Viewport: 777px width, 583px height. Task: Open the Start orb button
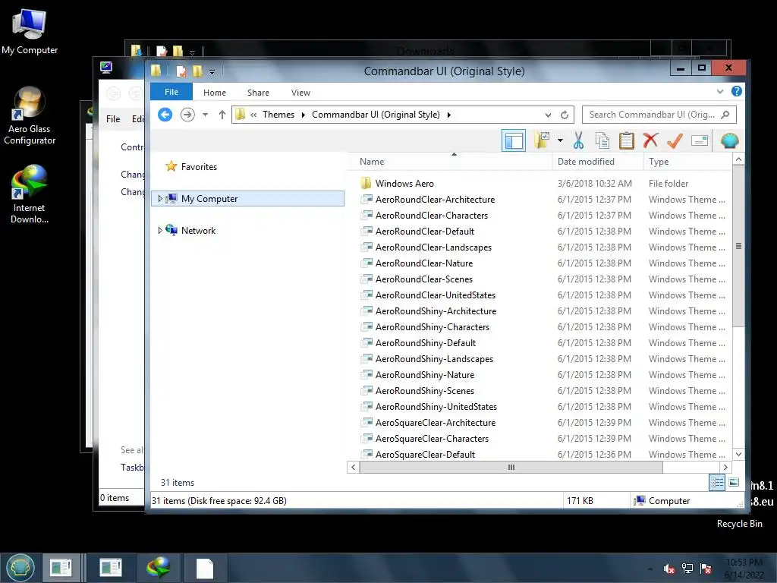pos(20,568)
